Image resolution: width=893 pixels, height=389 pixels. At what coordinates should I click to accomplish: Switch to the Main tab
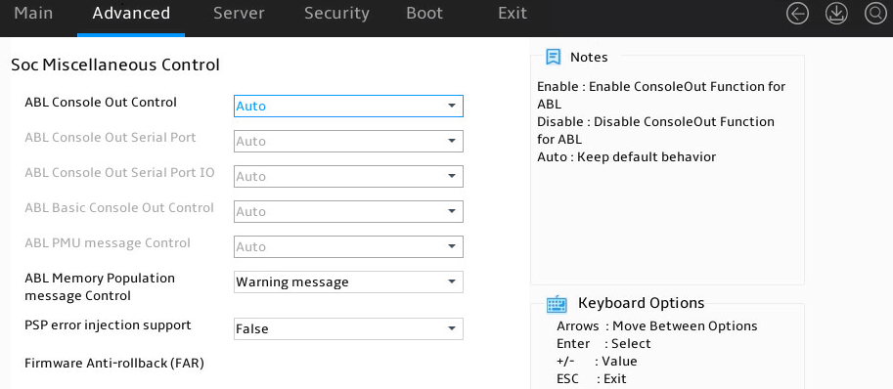(33, 14)
